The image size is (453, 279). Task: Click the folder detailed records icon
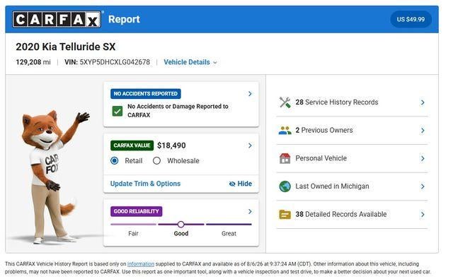(285, 215)
